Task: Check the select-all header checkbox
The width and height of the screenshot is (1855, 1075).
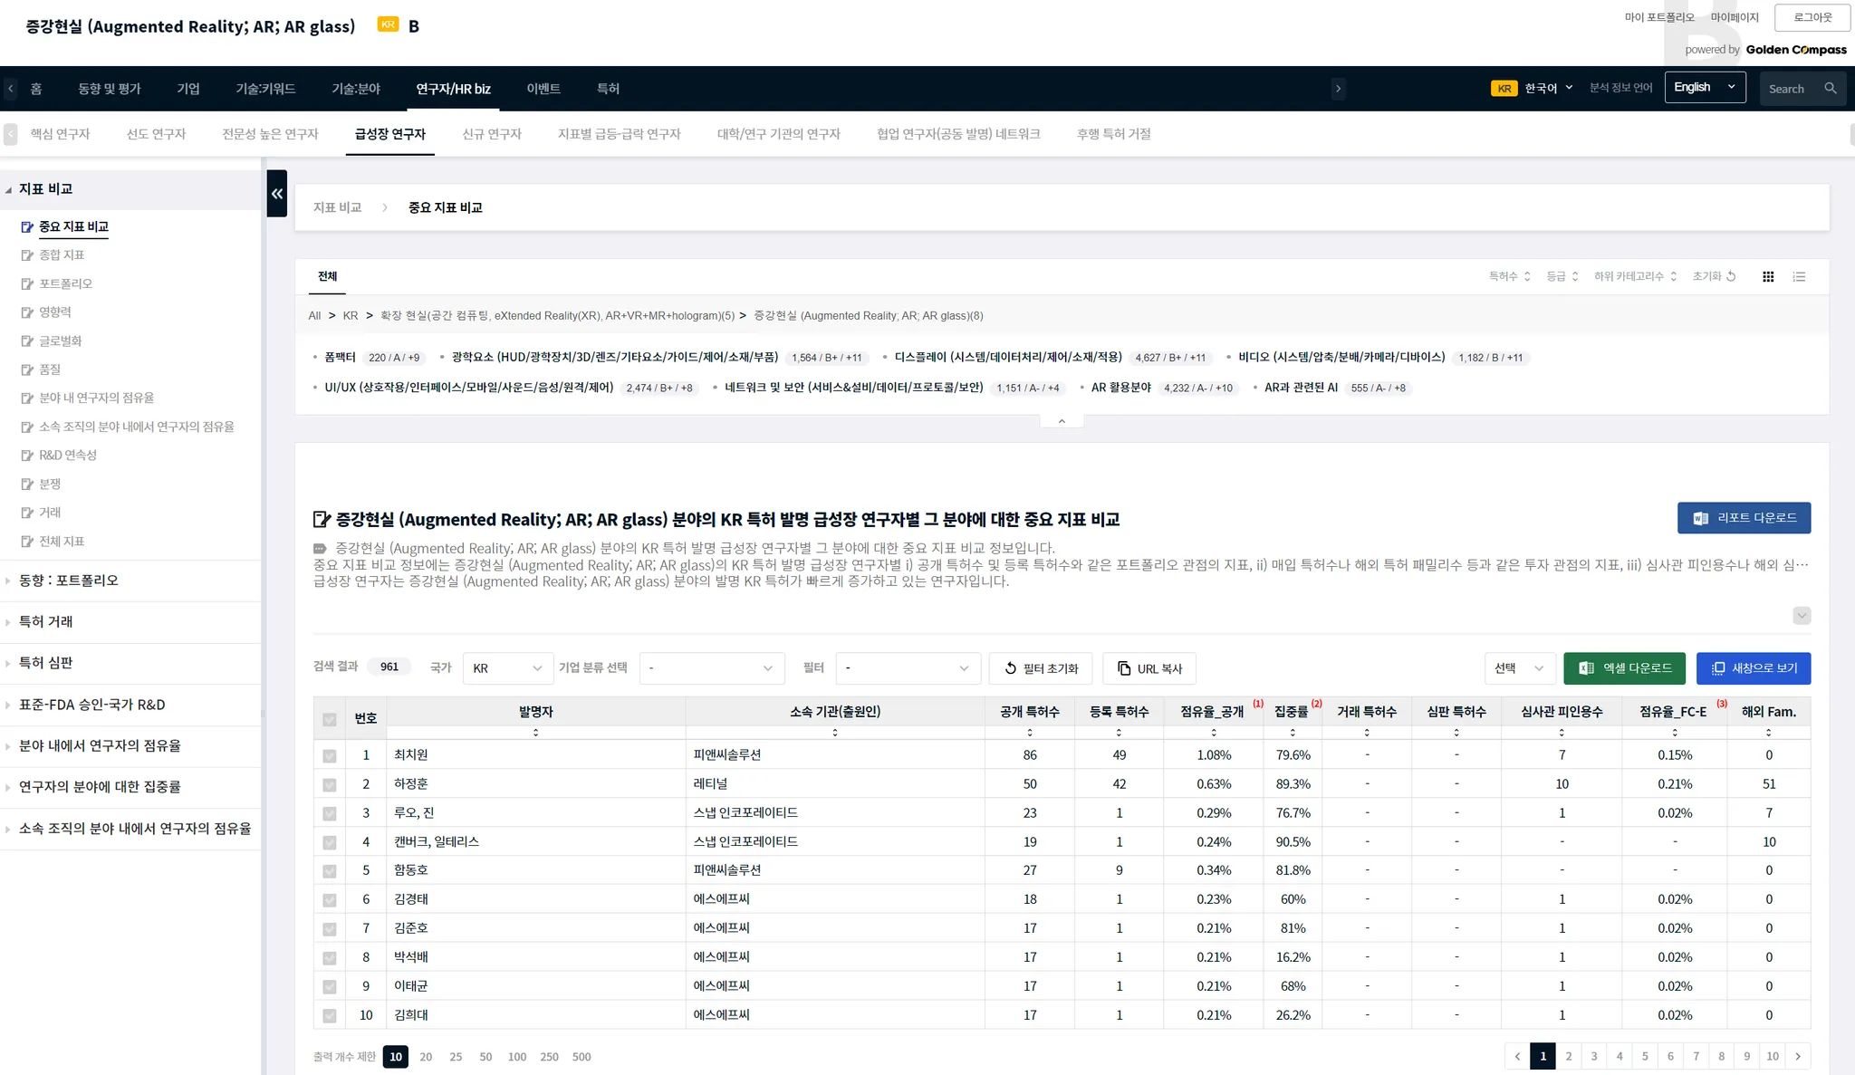Action: click(x=329, y=719)
